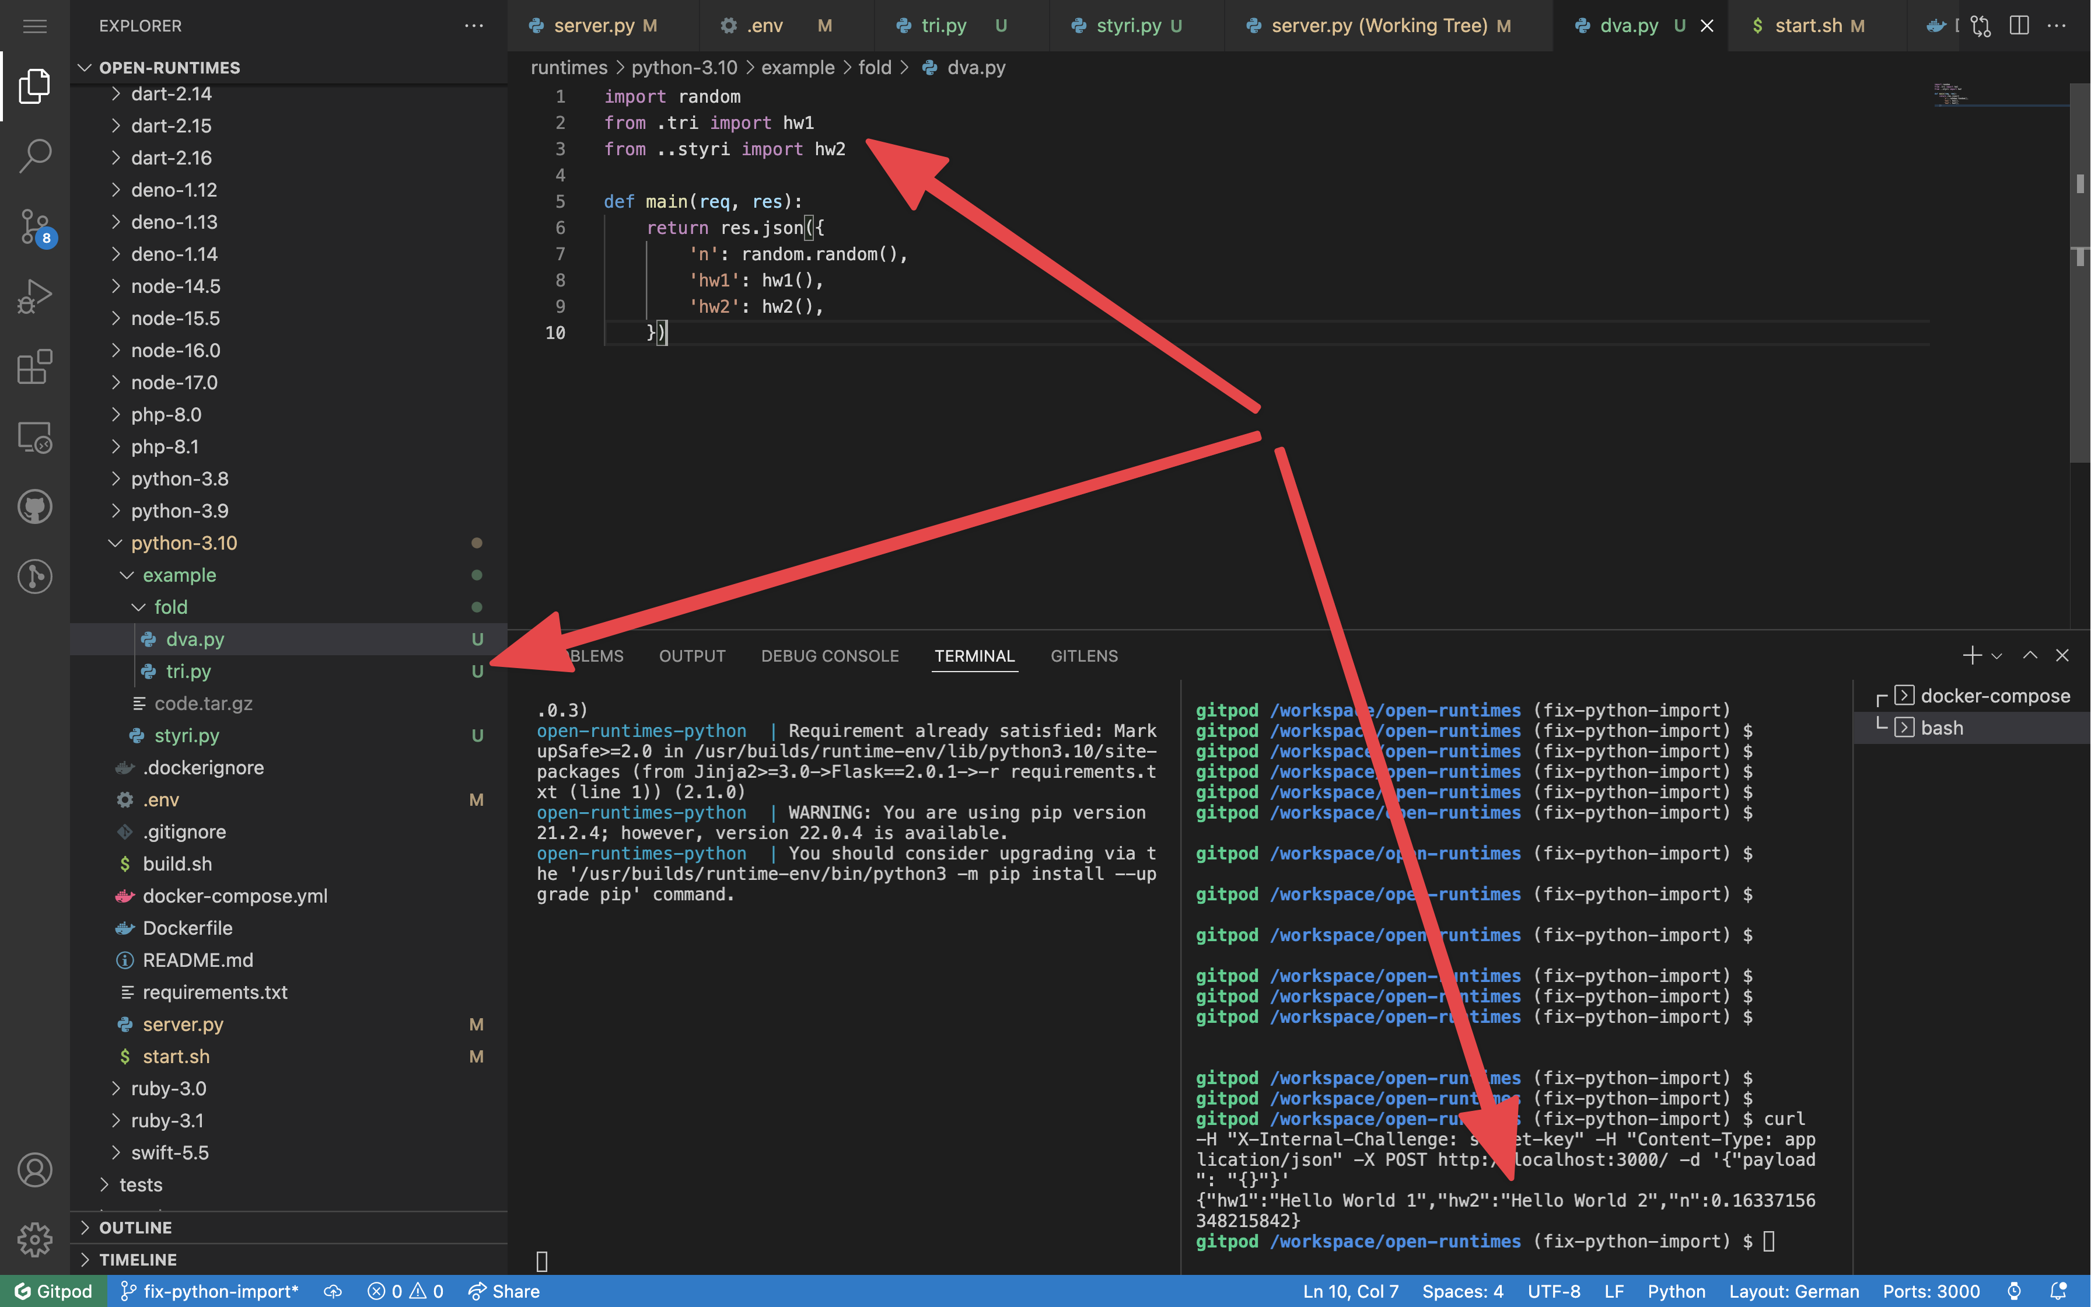Open the Search view in activity bar
The height and width of the screenshot is (1307, 2091).
coord(34,156)
